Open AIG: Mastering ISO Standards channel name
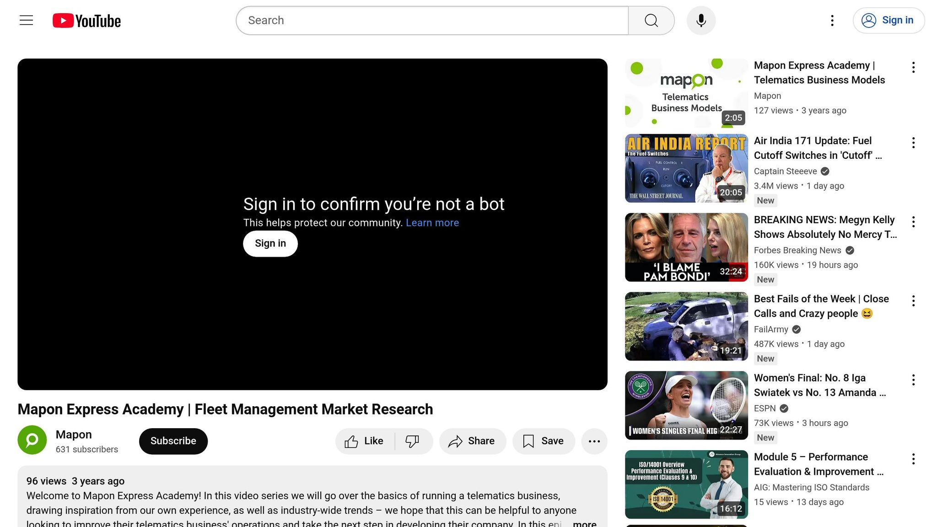Viewport: 937px width, 527px height. click(x=812, y=488)
